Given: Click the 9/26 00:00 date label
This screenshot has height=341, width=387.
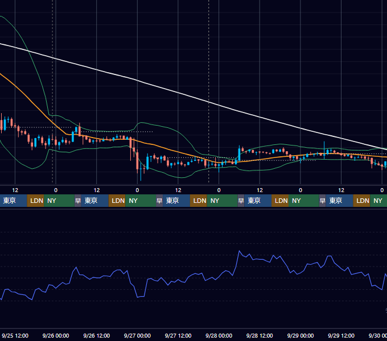Looking at the screenshot, I should tap(56, 336).
